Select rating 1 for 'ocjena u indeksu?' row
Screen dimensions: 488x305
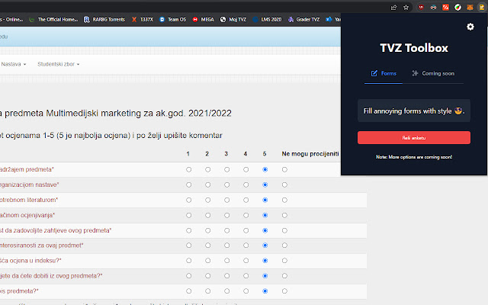point(188,261)
